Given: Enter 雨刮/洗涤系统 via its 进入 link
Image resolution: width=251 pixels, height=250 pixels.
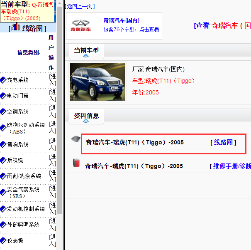Looking at the screenshot, I should coord(53,176).
